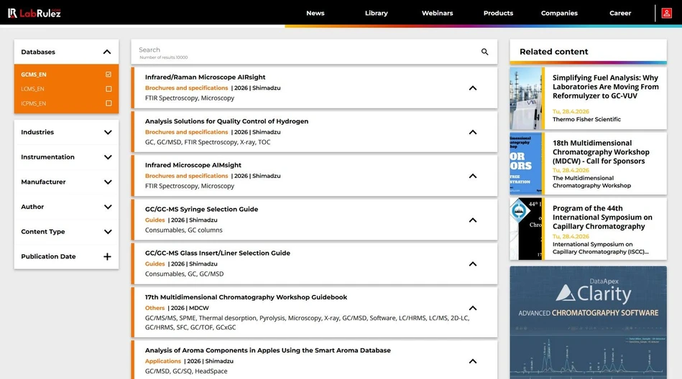Go to the Webinars menu

tap(437, 13)
